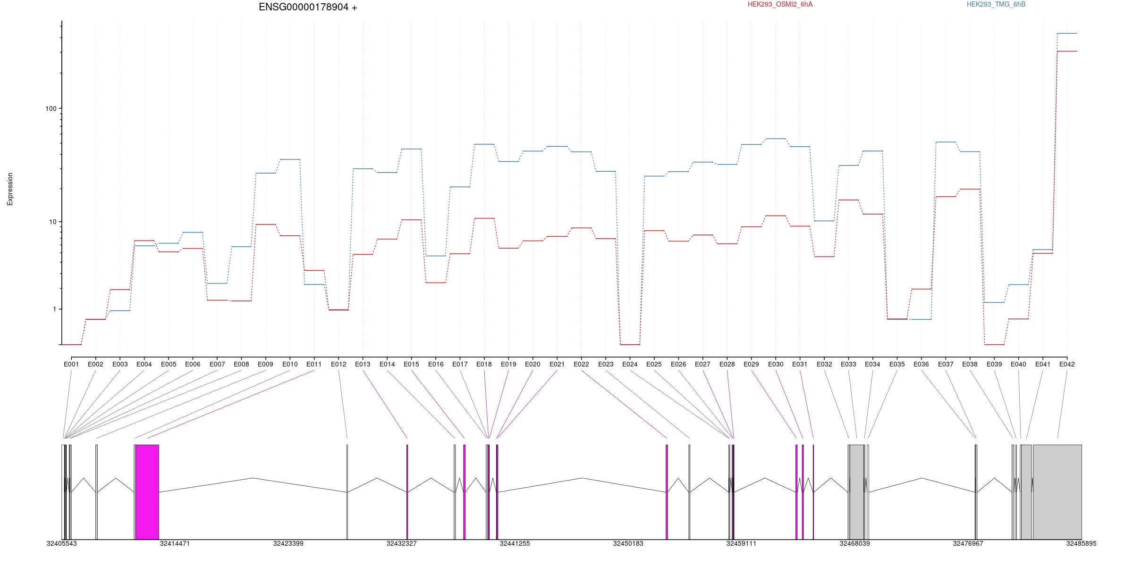Image resolution: width=1133 pixels, height=566 pixels.
Task: Select exon bin label E018
Action: [484, 364]
